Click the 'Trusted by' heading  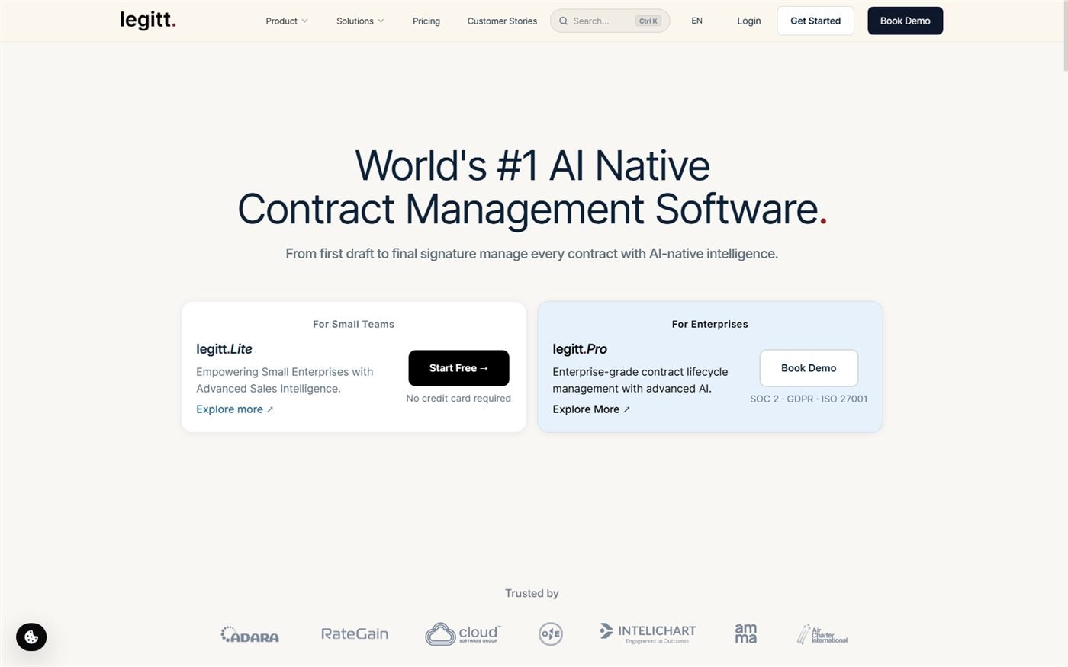click(532, 593)
